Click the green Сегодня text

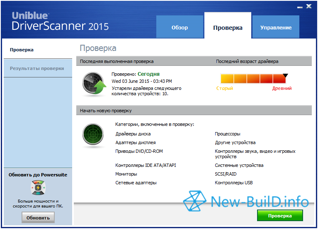148,74
